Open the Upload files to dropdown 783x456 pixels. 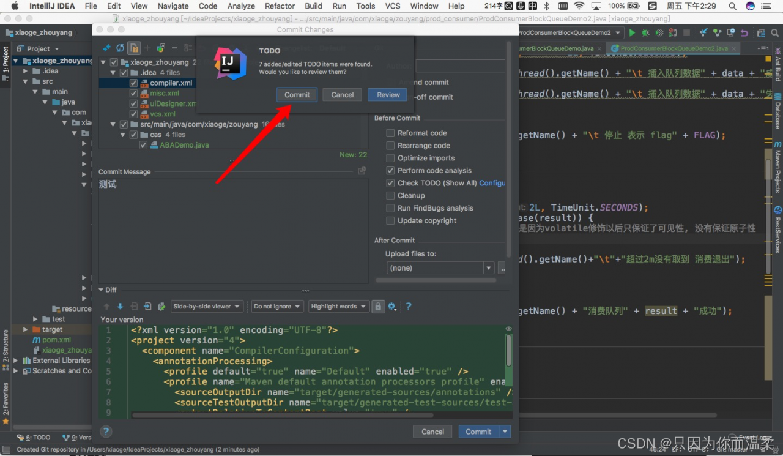[440, 268]
